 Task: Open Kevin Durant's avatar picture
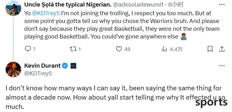(x=13, y=69)
